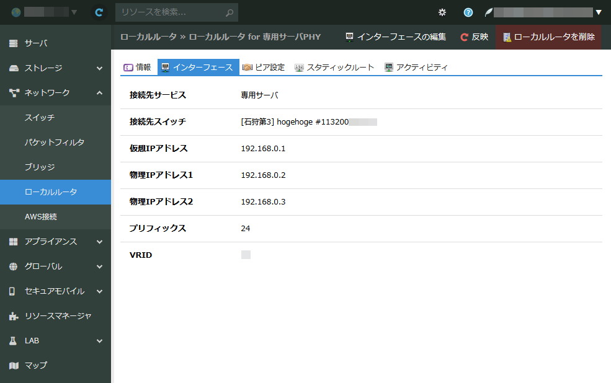
Task: Switch to the 情報 tab
Action: (x=138, y=68)
